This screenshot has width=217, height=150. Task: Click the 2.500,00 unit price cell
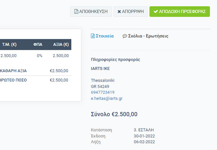pos(8,56)
